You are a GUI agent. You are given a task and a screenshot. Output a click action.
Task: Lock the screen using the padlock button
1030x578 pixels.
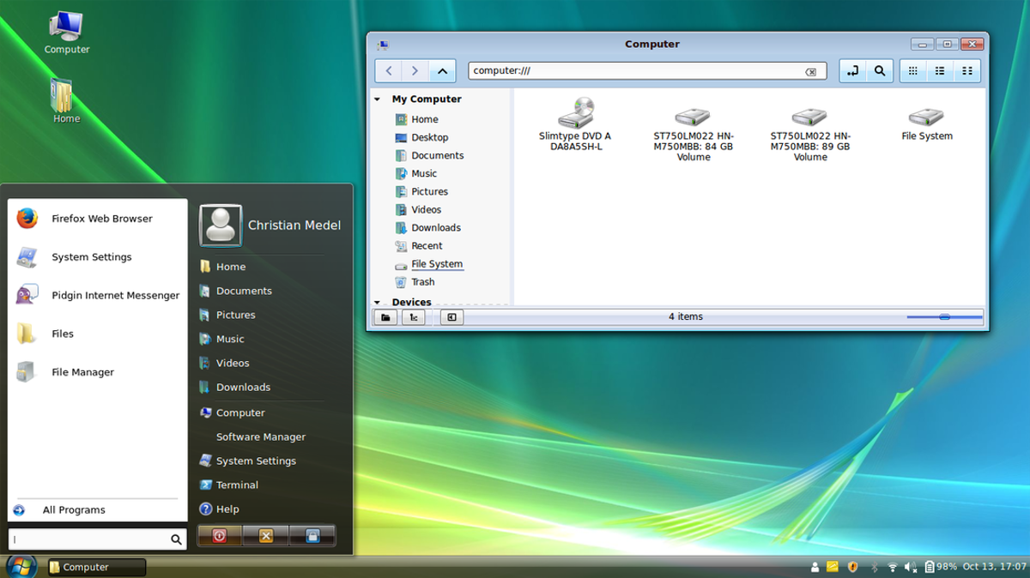click(x=312, y=535)
